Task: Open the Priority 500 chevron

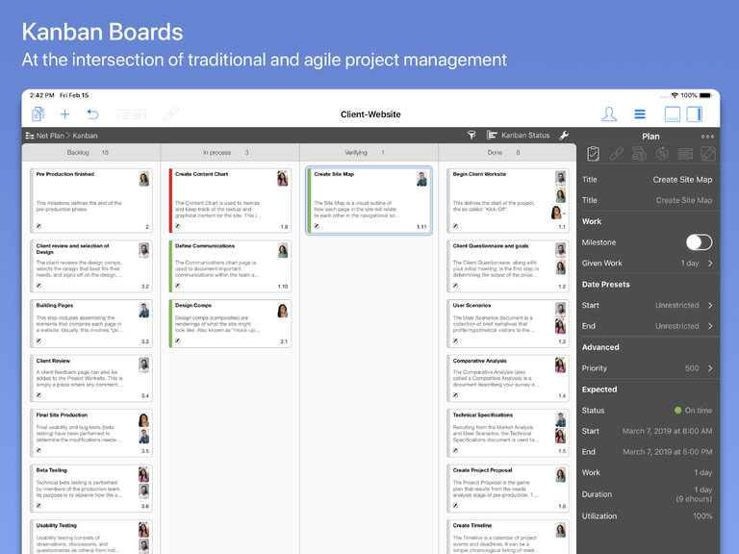Action: point(710,368)
